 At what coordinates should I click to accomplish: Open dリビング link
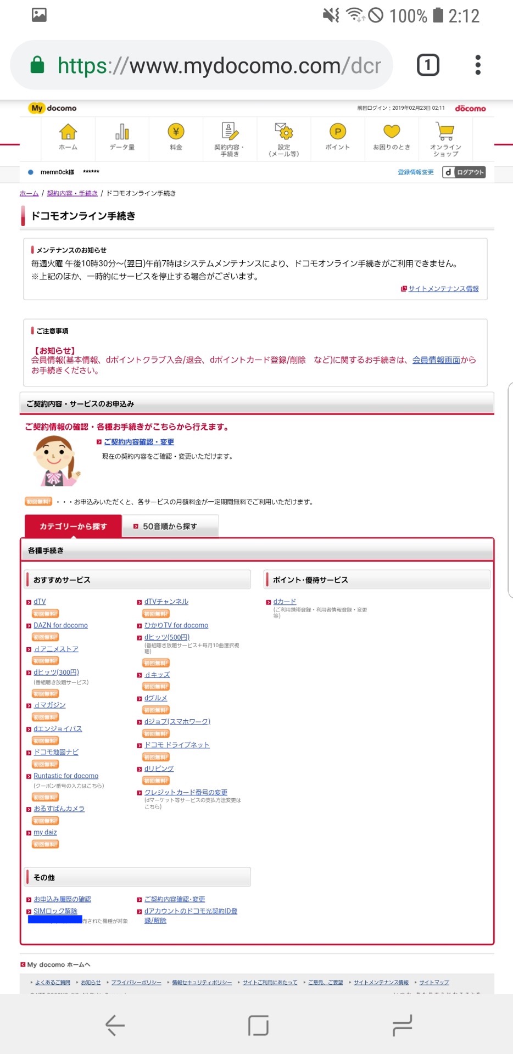tap(159, 769)
